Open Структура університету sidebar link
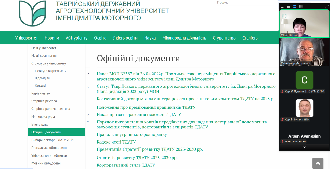The image size is (330, 169). click(49, 63)
